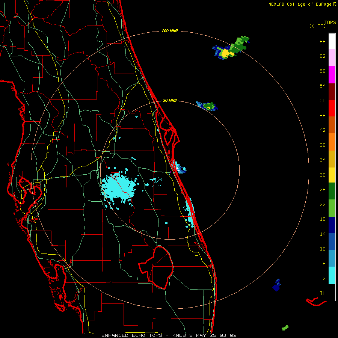Click the legend value 22
Viewport: 338px width, 338px height.
[323, 204]
